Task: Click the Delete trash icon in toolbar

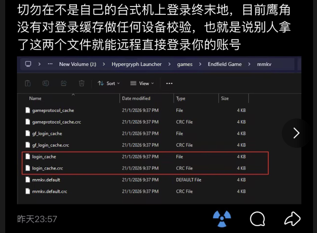Action: click(x=82, y=83)
